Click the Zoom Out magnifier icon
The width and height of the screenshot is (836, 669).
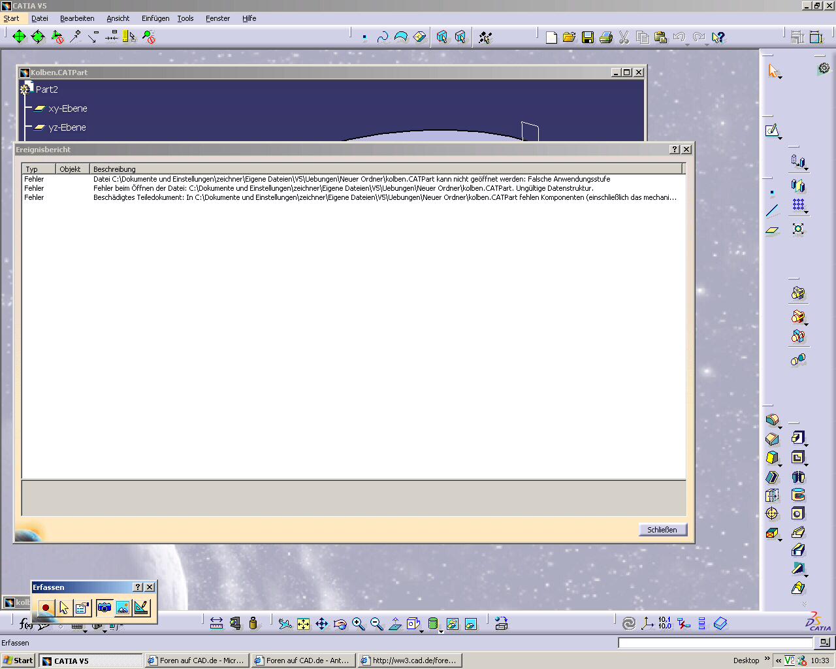[377, 624]
